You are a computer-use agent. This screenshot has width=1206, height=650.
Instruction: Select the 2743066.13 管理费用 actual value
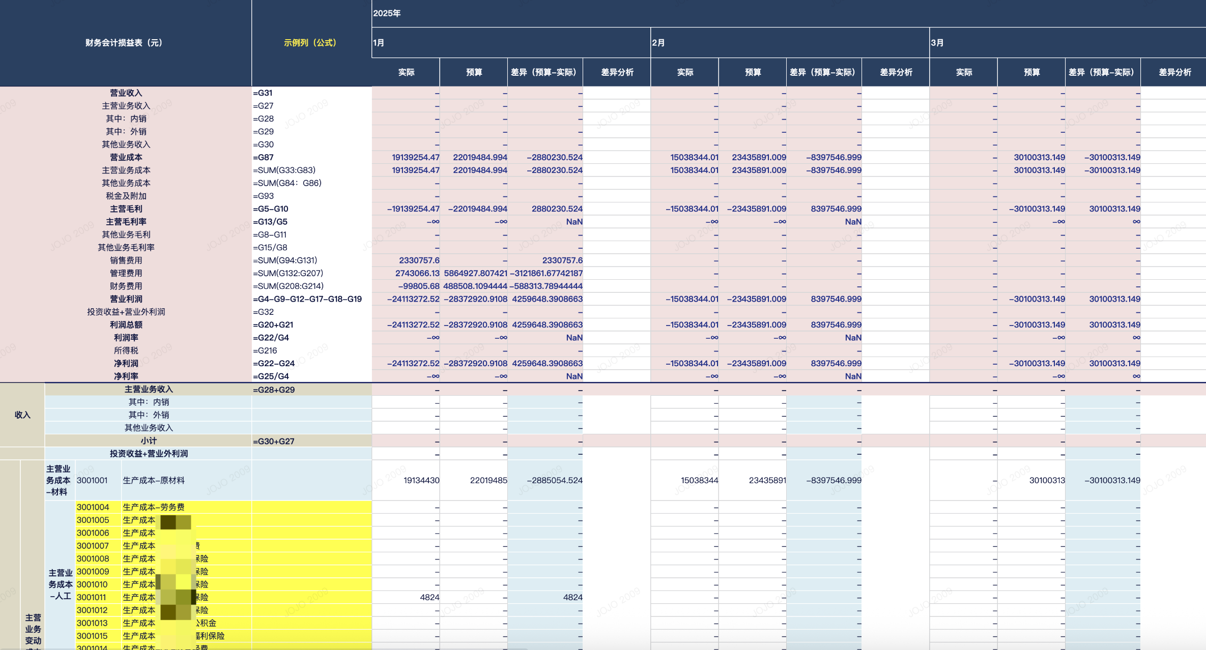pyautogui.click(x=417, y=273)
